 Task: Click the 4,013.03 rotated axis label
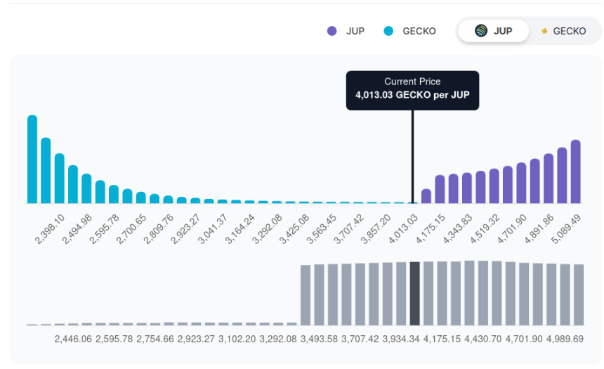403,229
